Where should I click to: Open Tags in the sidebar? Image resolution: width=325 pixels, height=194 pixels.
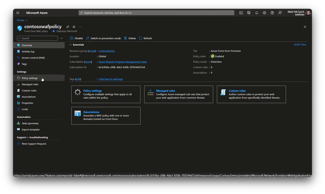(39, 64)
